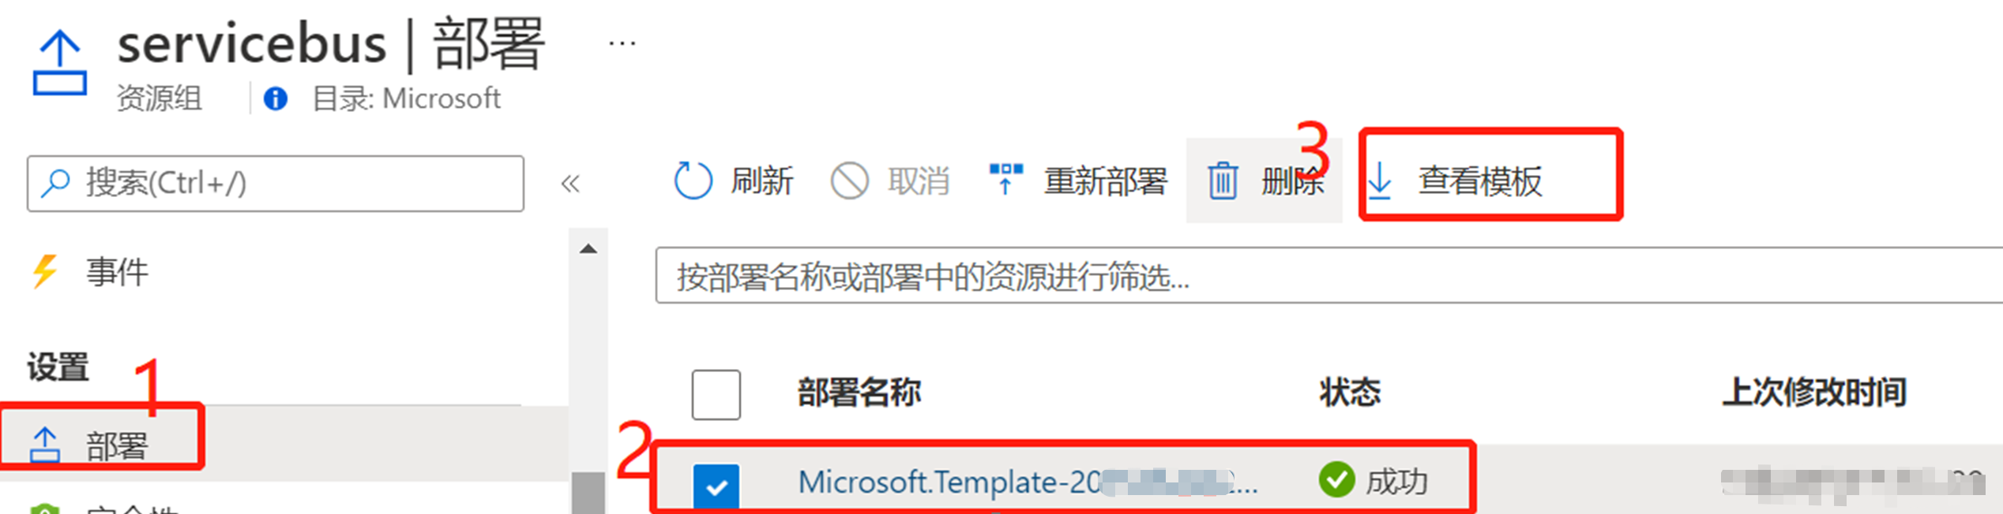The image size is (2003, 514).
Task: Open the Microsoft.Template deployment link
Action: coord(1027,482)
